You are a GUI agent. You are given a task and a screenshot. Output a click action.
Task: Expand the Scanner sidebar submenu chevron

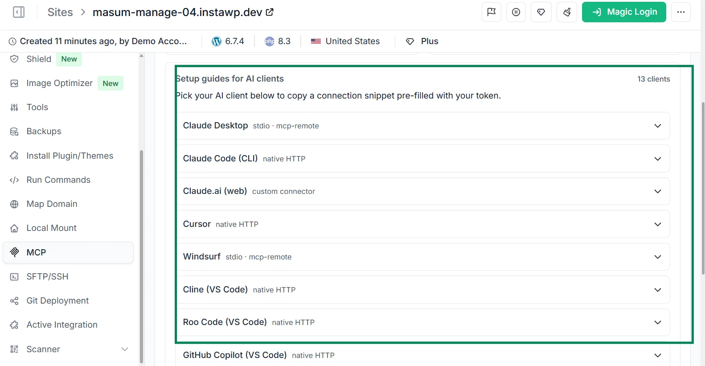(x=125, y=349)
